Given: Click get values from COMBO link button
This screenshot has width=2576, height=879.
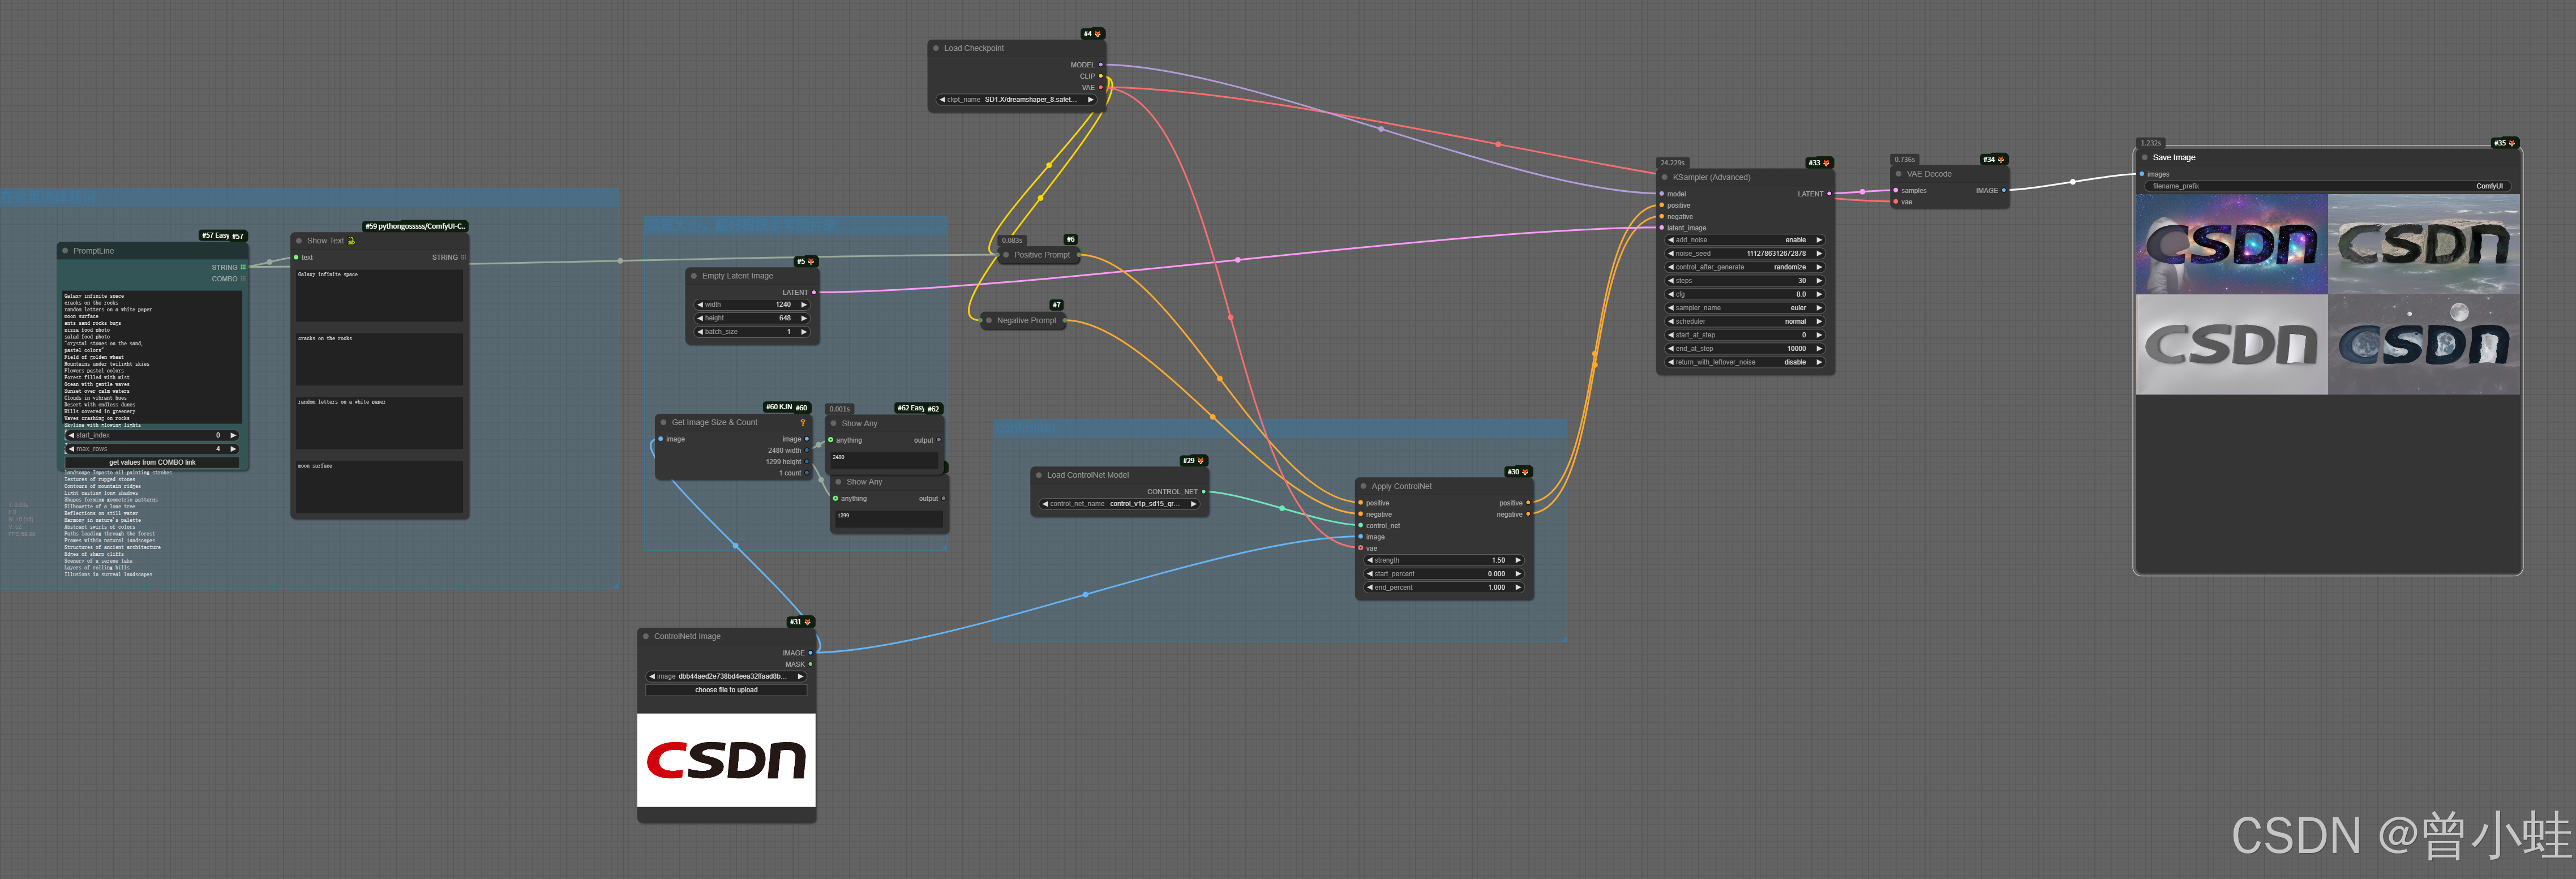Looking at the screenshot, I should click(152, 462).
